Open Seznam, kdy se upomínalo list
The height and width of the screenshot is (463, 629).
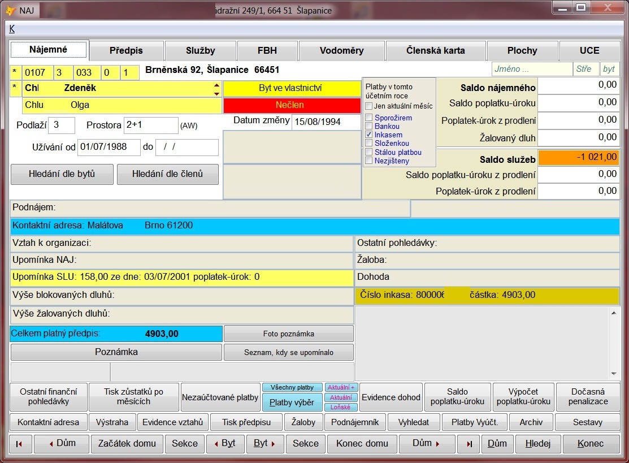coord(289,352)
